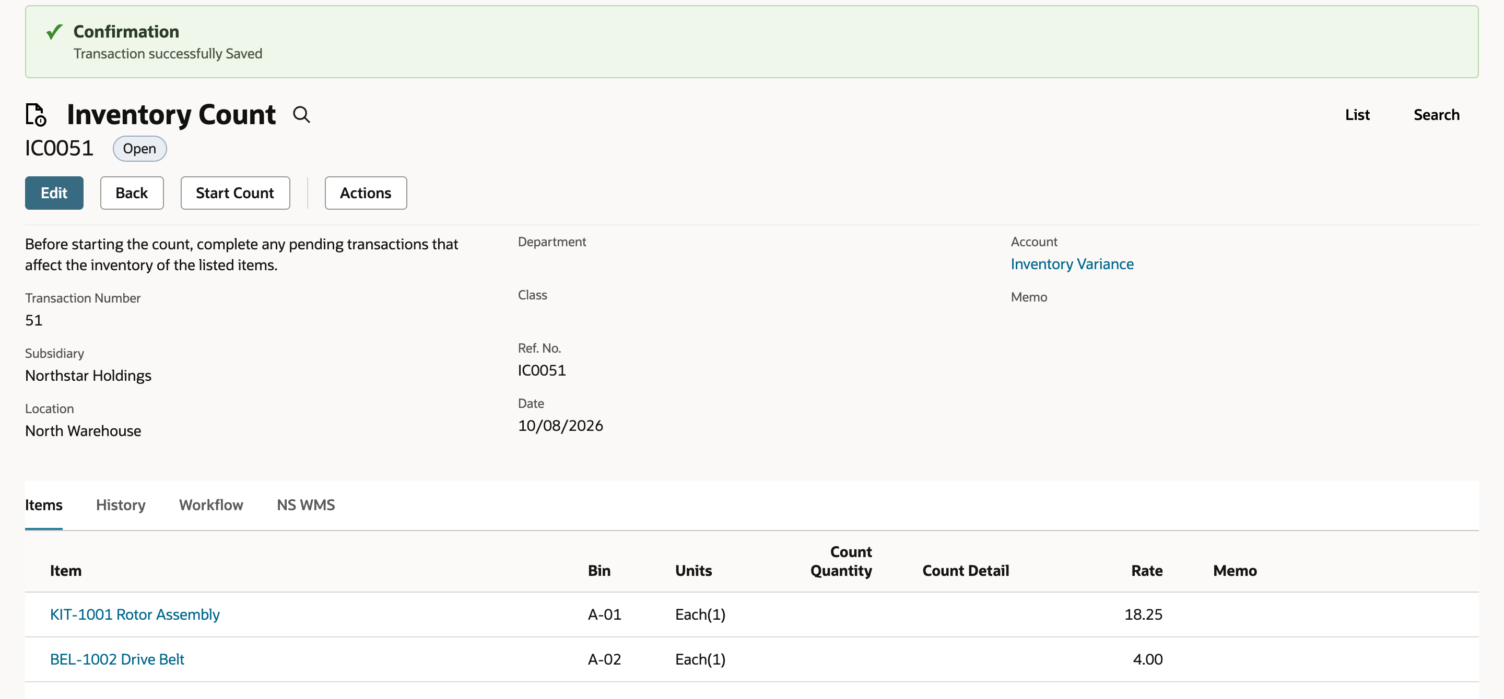Open the List view link

pos(1357,115)
